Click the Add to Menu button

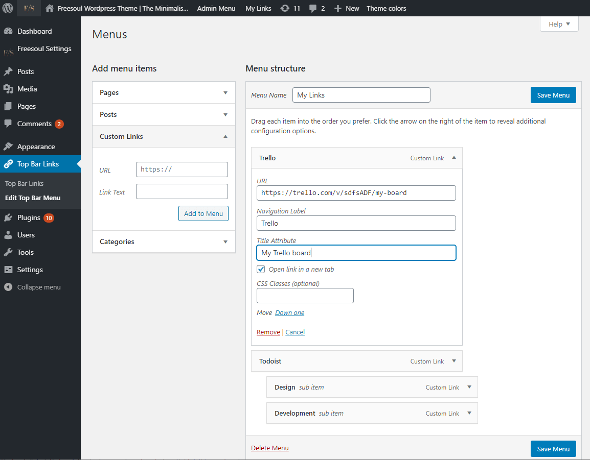tap(203, 213)
